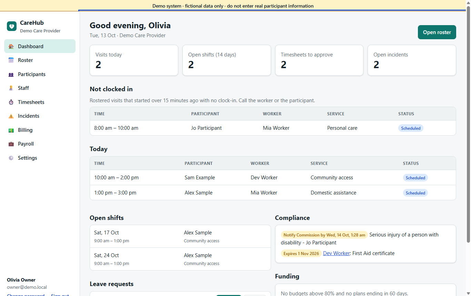
Task: Select the Sam Example visit row
Action: 273,178
